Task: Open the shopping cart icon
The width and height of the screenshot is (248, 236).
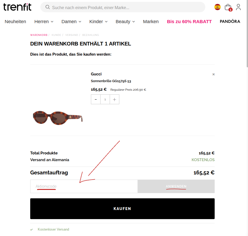Action: pos(228,7)
